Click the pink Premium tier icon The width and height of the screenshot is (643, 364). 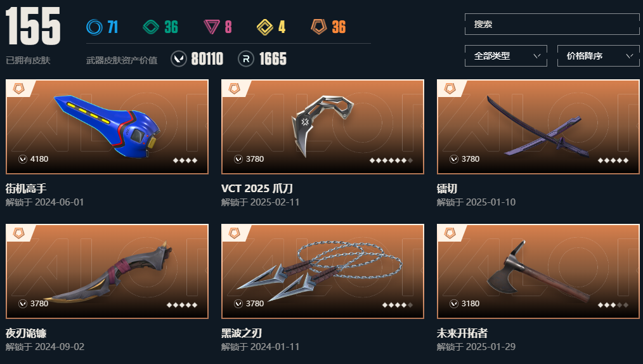click(212, 27)
